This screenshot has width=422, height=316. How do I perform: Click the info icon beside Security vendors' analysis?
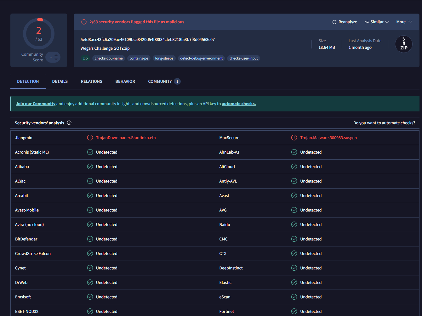[x=69, y=123]
